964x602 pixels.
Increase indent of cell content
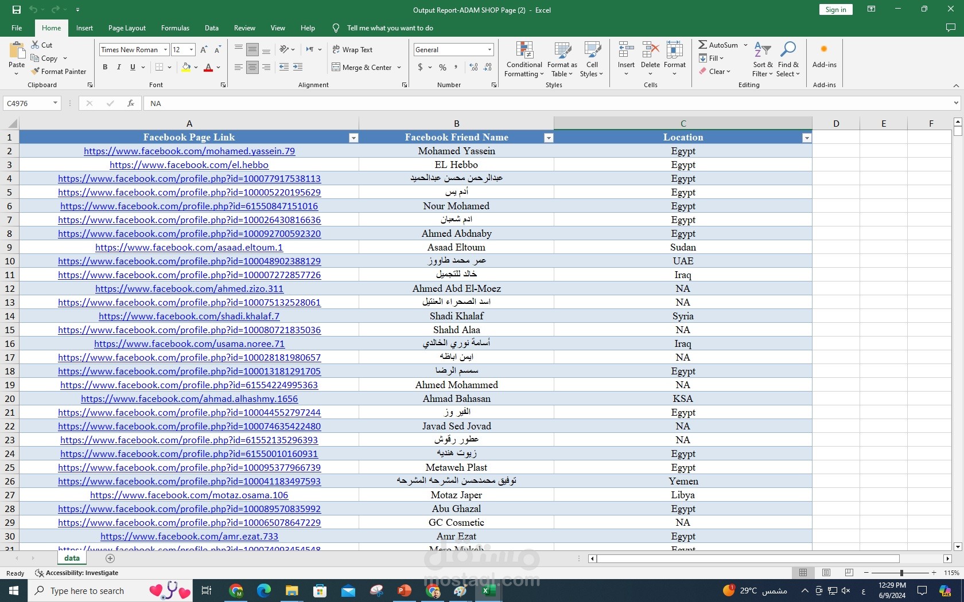[x=298, y=68]
